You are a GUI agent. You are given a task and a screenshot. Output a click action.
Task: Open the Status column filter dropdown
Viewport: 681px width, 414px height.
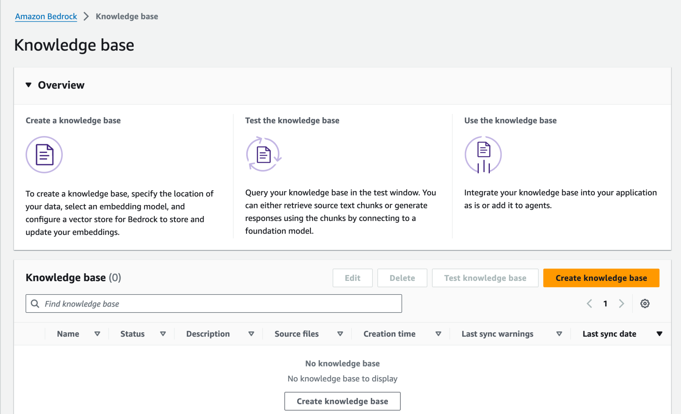(163, 333)
